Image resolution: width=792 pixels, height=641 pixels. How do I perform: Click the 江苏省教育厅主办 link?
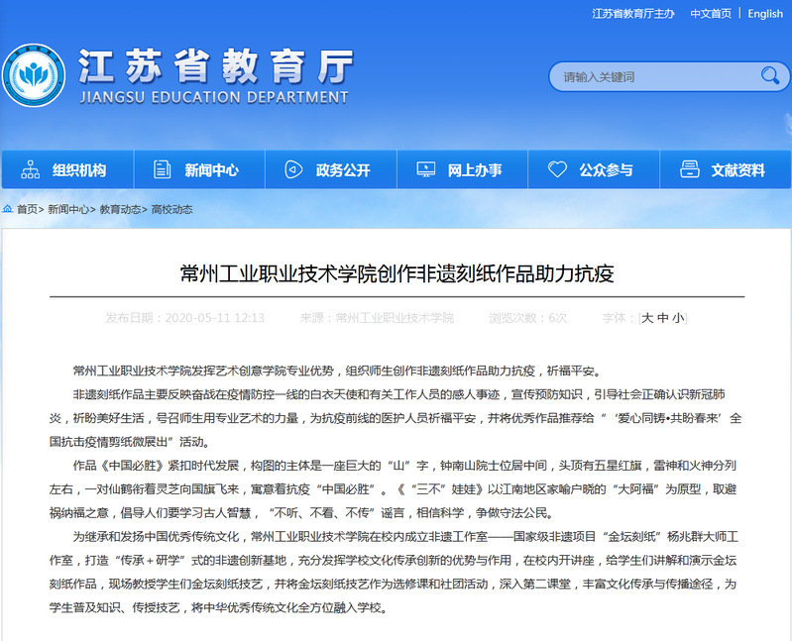click(633, 14)
